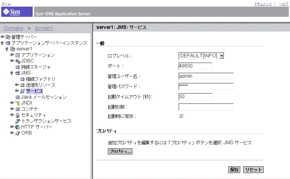Click the JNDI tree icon
This screenshot has height=179, width=290.
point(18,103)
